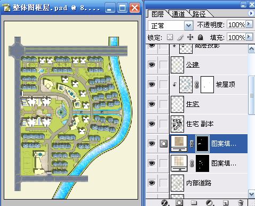Click the new adjustment layer icon

point(209,203)
